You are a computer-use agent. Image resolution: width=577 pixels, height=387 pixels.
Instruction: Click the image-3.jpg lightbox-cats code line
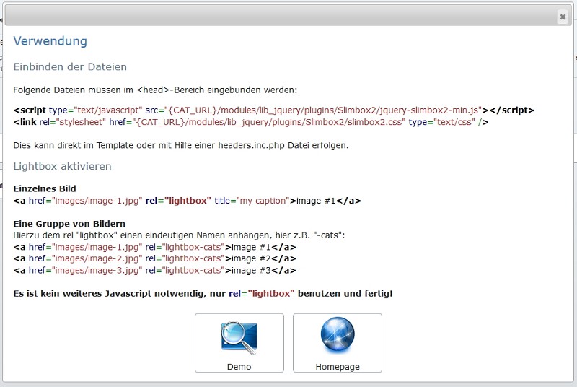click(154, 270)
